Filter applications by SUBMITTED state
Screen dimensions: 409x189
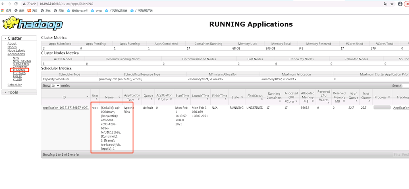21,64
